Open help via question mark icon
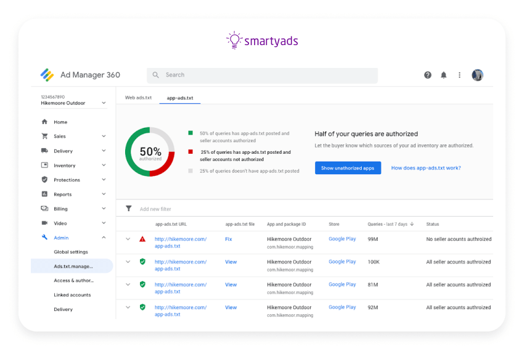 click(428, 75)
